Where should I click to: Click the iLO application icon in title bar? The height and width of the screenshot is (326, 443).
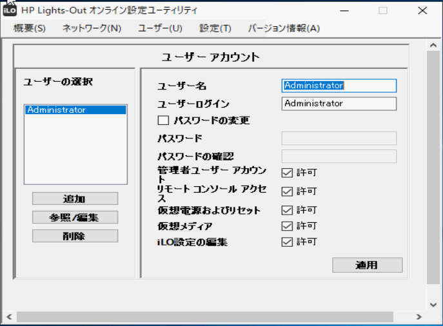[x=10, y=11]
